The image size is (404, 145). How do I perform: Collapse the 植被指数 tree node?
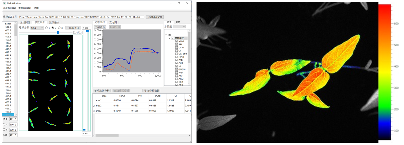click(170, 38)
